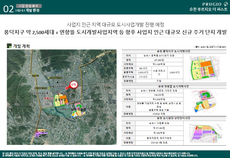The width and height of the screenshot is (230, 158).
Task: Click the 순천 도시첨단 산업단지사업 table header
Action: pyautogui.click(x=174, y=118)
